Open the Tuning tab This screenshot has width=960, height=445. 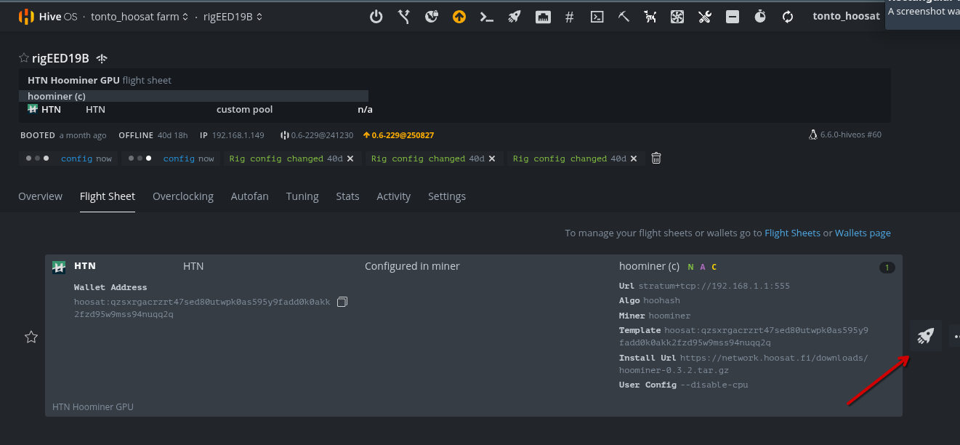point(302,196)
